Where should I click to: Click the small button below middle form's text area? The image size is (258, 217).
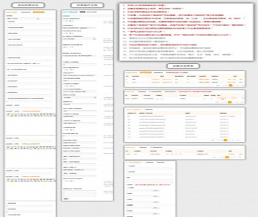[x=66, y=199]
